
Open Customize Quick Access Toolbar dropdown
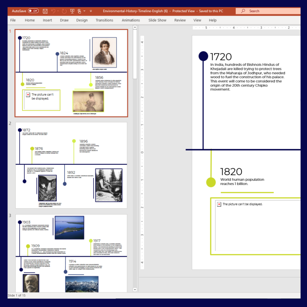tap(91, 11)
